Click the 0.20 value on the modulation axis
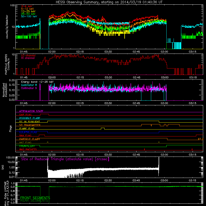This screenshot has width=206, height=206. (12, 80)
